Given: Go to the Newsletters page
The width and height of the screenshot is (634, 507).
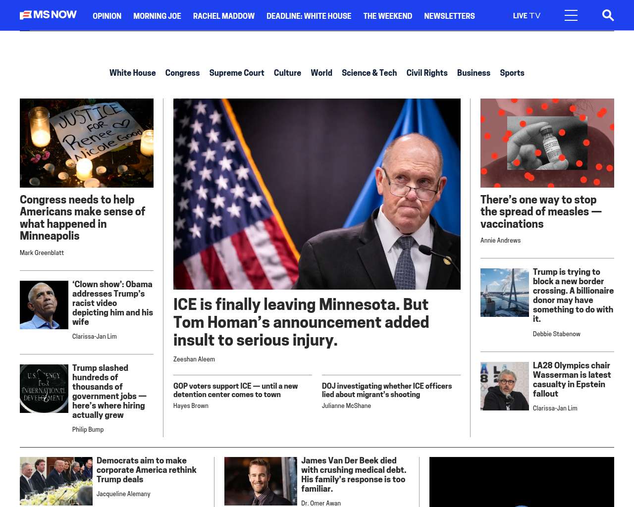Looking at the screenshot, I should [449, 16].
